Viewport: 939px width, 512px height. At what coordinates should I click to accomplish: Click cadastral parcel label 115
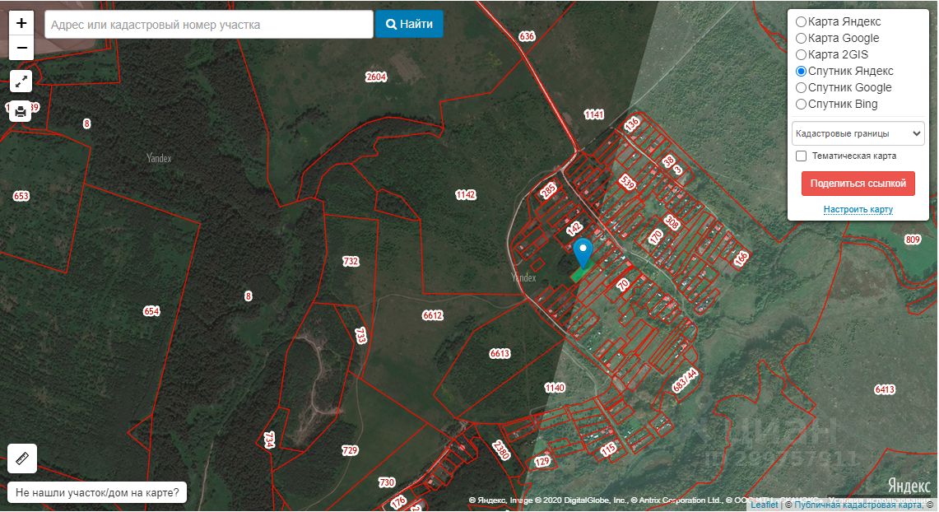point(608,449)
